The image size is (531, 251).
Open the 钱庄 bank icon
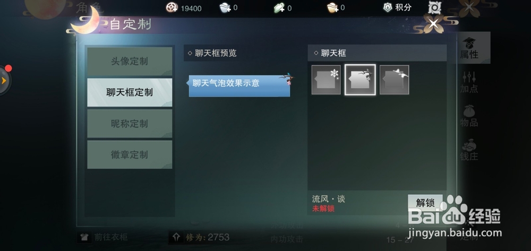pos(469,150)
